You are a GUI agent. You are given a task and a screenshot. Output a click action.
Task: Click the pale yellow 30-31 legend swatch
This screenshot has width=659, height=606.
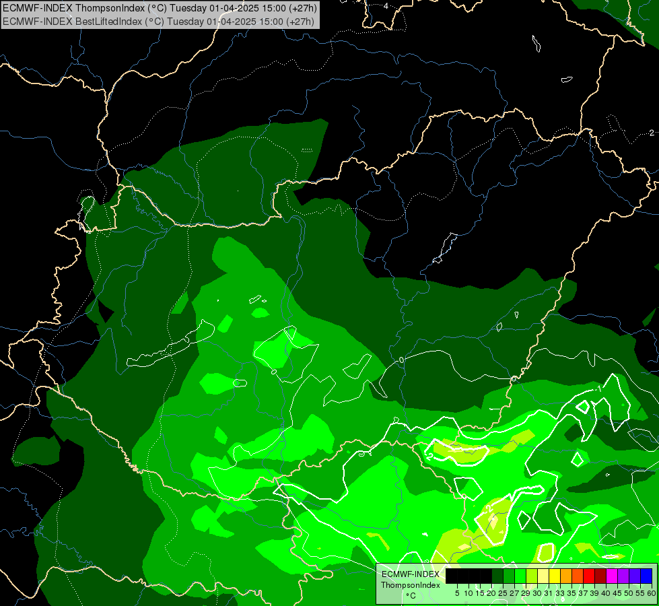pos(543,576)
